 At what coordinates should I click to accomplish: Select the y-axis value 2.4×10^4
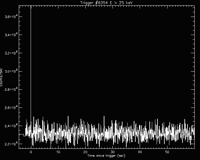point(11,126)
